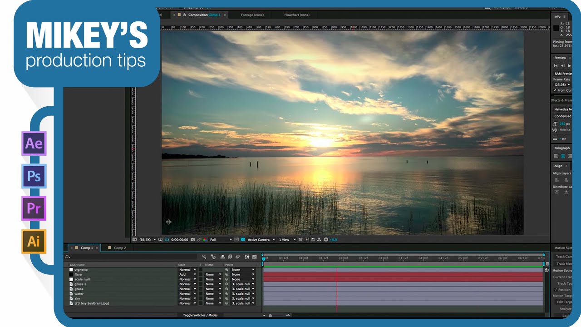
Task: Open the Full resolution dropdown
Action: 221,239
